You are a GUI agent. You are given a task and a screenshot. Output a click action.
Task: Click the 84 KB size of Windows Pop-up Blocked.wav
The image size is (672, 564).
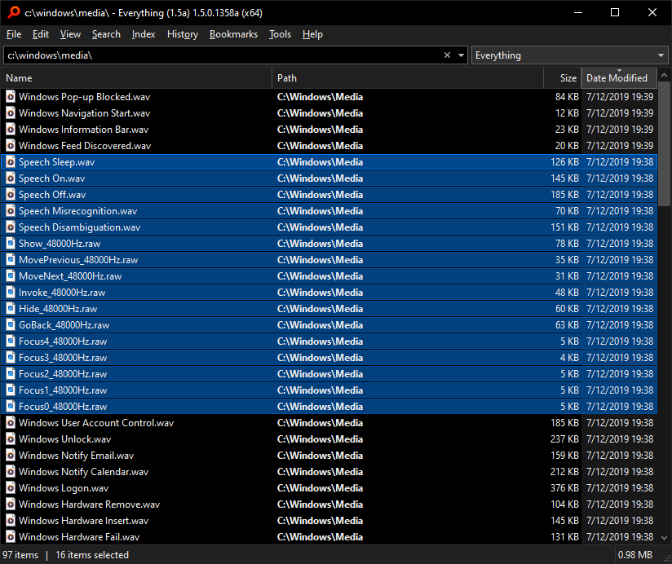click(x=567, y=97)
